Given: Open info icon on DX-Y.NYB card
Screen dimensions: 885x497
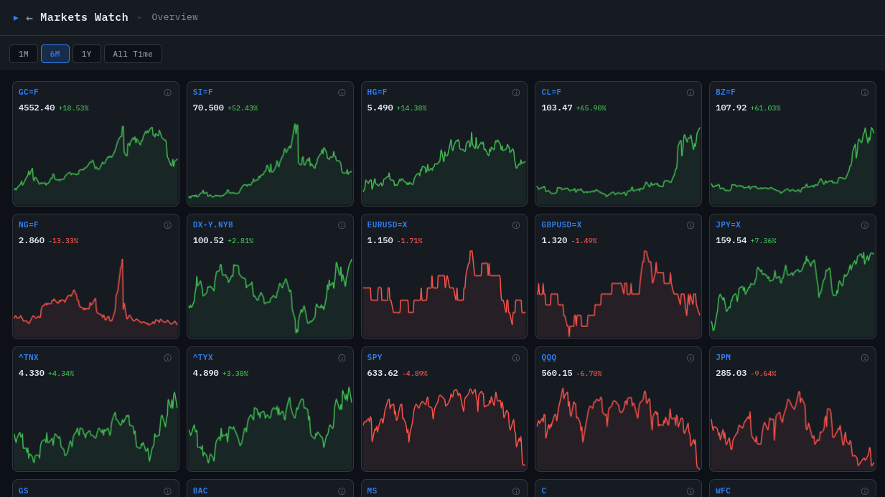Looking at the screenshot, I should click(342, 225).
